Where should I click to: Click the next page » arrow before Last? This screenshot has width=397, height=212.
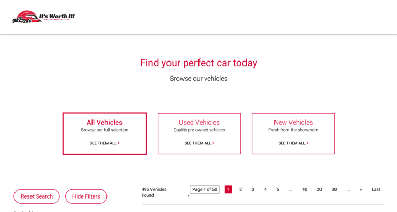361,189
